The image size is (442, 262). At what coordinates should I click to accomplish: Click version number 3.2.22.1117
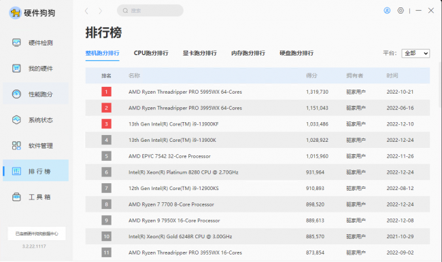click(x=34, y=246)
